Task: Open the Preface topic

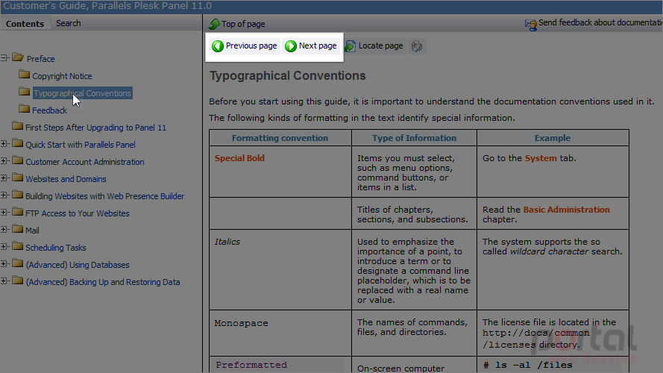Action: pos(40,59)
